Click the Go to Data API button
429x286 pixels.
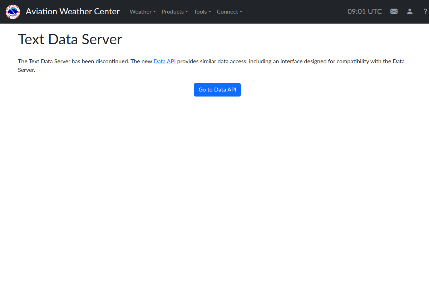coord(217,90)
